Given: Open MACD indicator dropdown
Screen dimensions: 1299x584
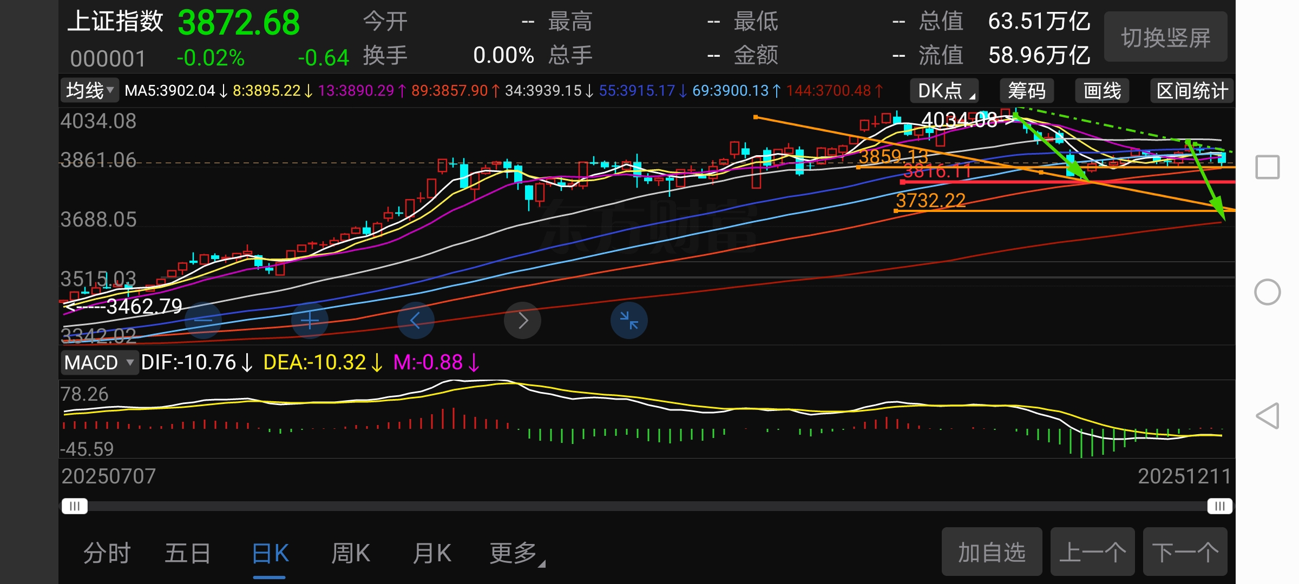Looking at the screenshot, I should pyautogui.click(x=99, y=362).
